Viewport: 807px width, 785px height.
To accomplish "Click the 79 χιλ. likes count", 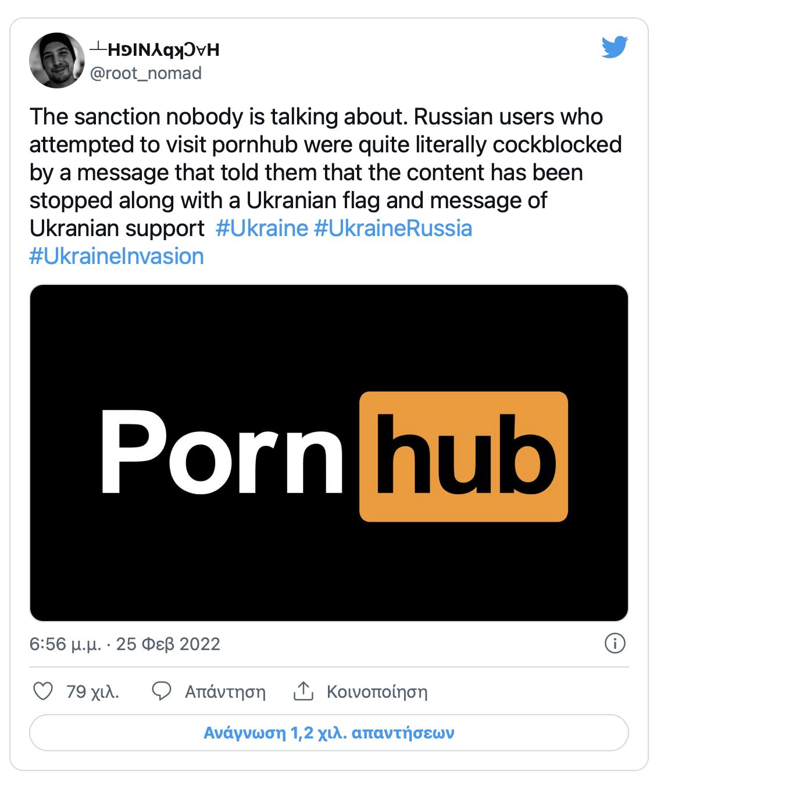I will pyautogui.click(x=92, y=691).
